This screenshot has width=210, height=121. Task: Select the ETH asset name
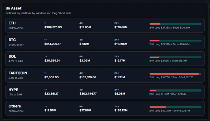[x=12, y=23]
